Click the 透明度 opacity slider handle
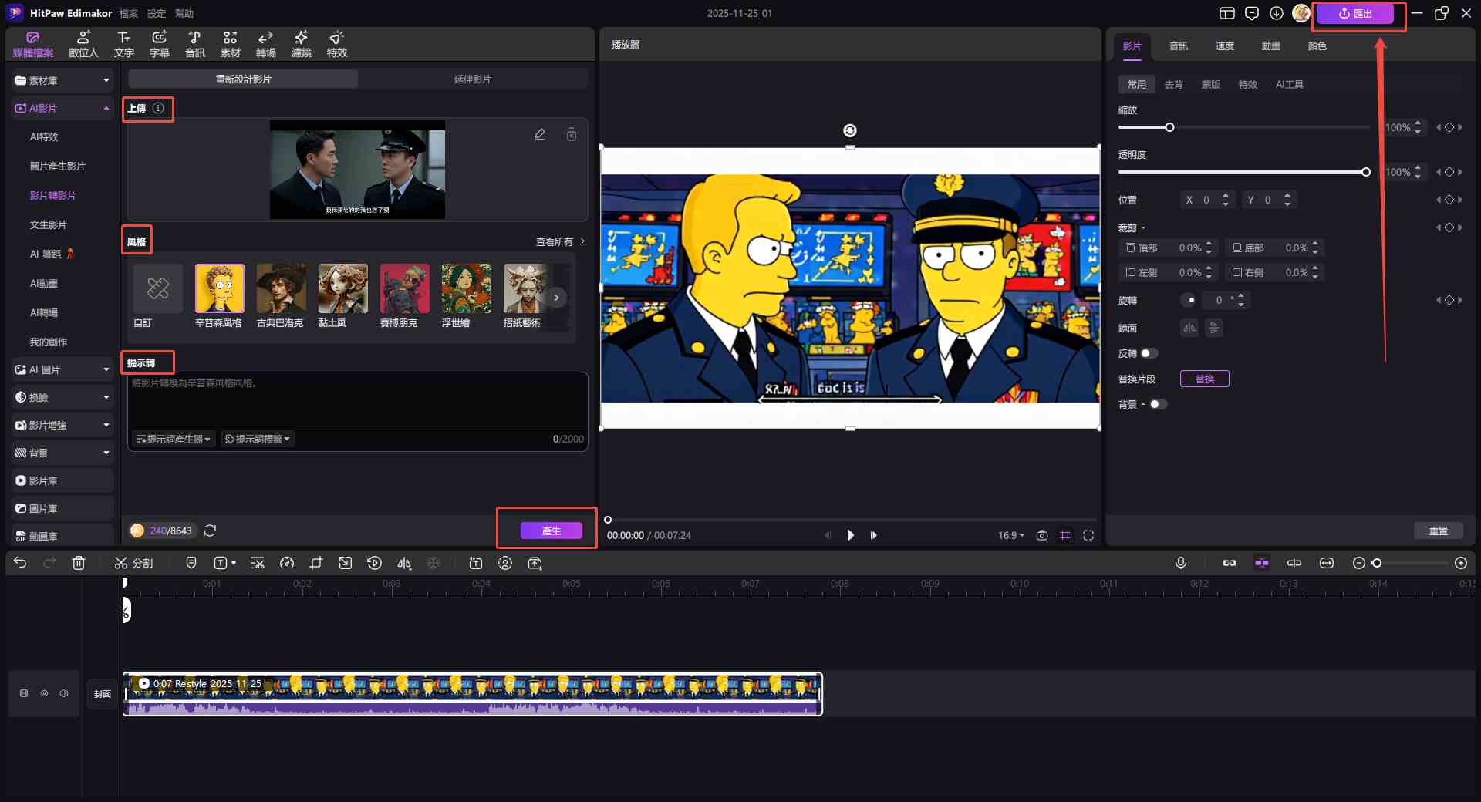The height and width of the screenshot is (802, 1481). [1365, 173]
